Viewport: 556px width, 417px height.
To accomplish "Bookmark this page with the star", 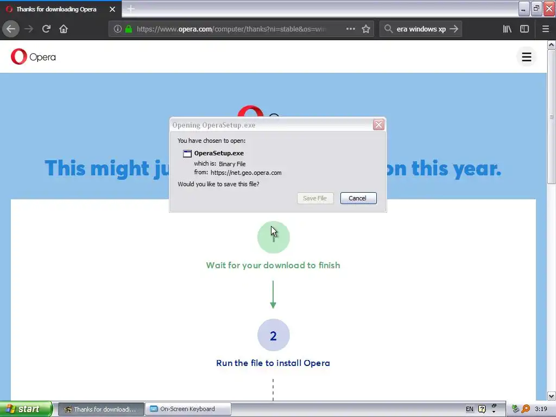I will [366, 29].
